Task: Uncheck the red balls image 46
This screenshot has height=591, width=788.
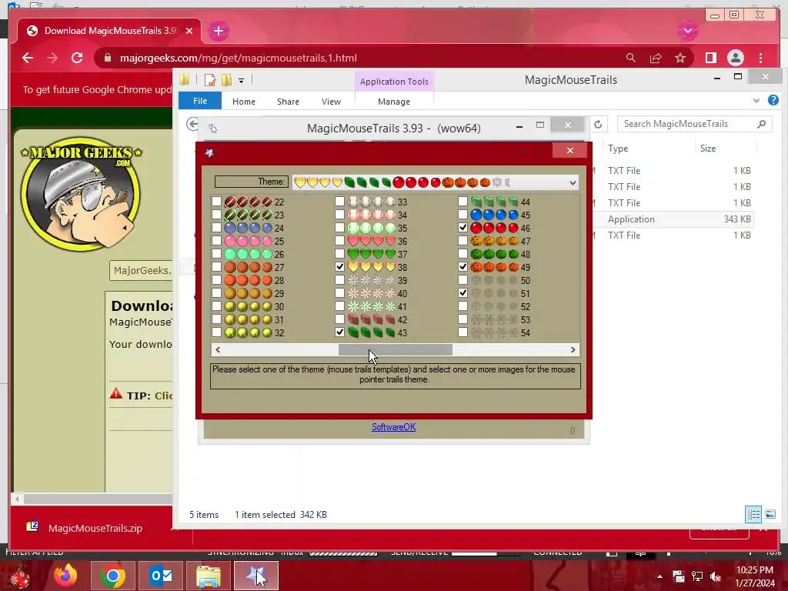Action: (462, 228)
